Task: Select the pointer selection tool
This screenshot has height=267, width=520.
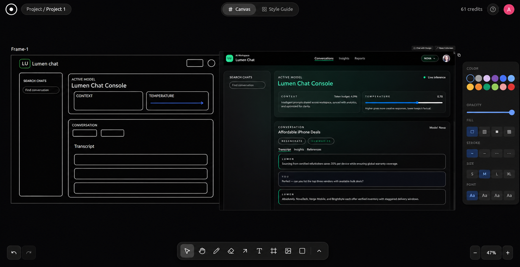Action: point(187,251)
